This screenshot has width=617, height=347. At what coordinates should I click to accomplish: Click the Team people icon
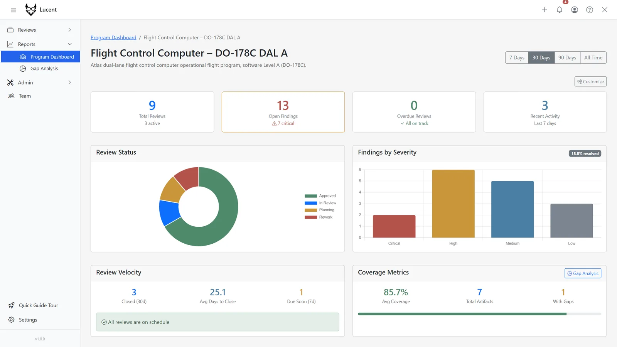[11, 96]
